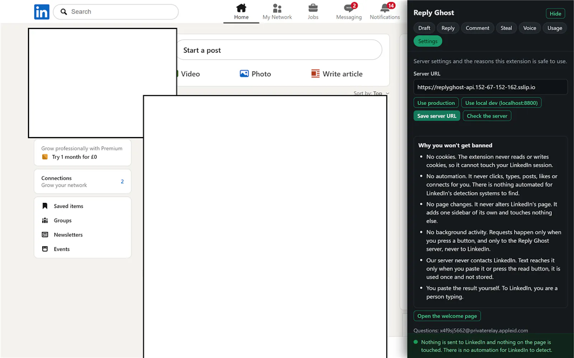This screenshot has width=574, height=358.
Task: Open the Home house icon
Action: [x=241, y=8]
